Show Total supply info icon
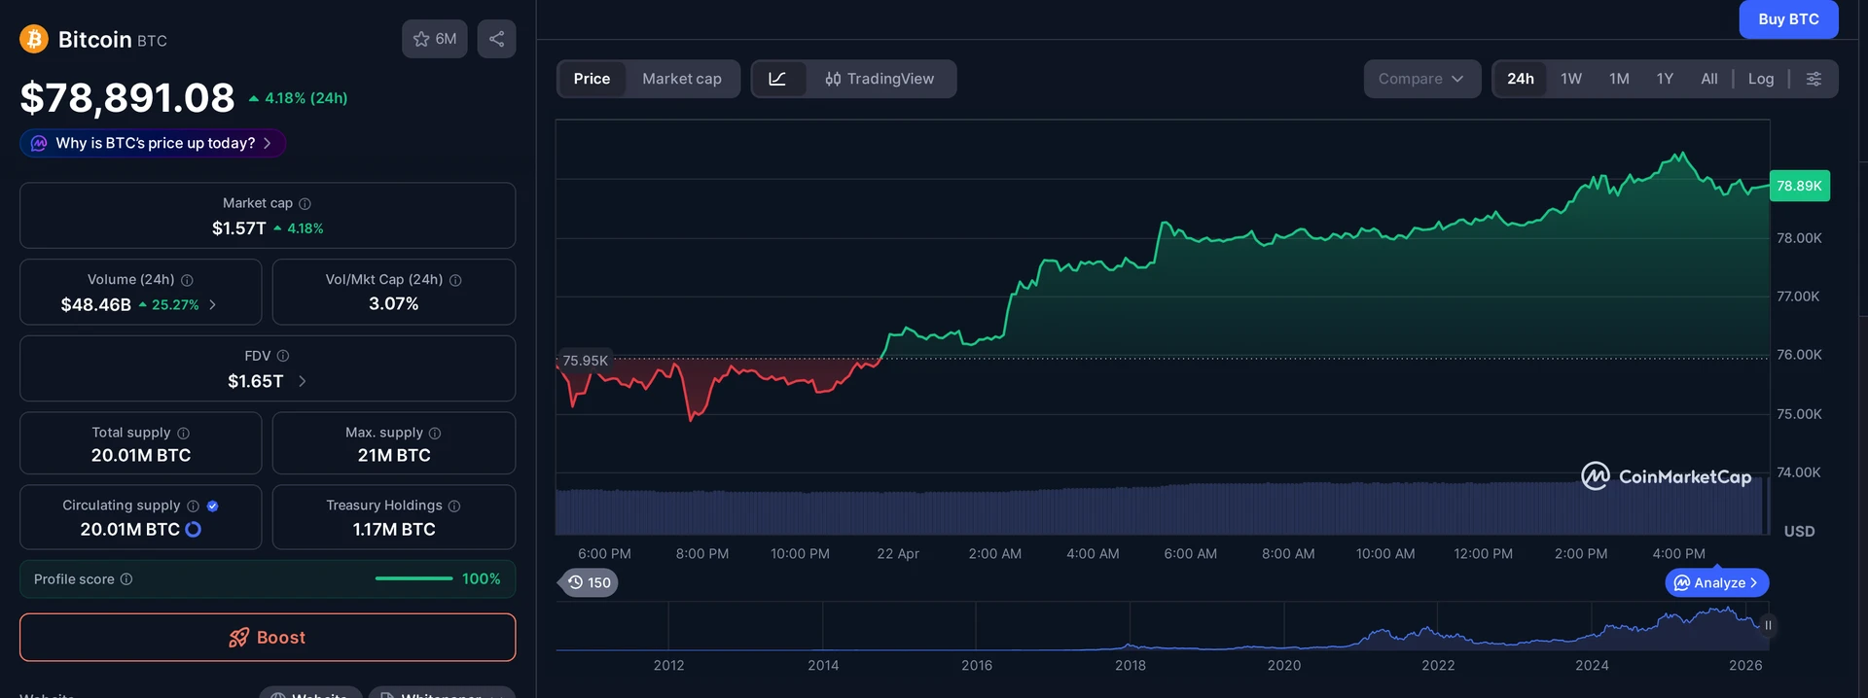This screenshot has width=1868, height=698. [x=183, y=433]
